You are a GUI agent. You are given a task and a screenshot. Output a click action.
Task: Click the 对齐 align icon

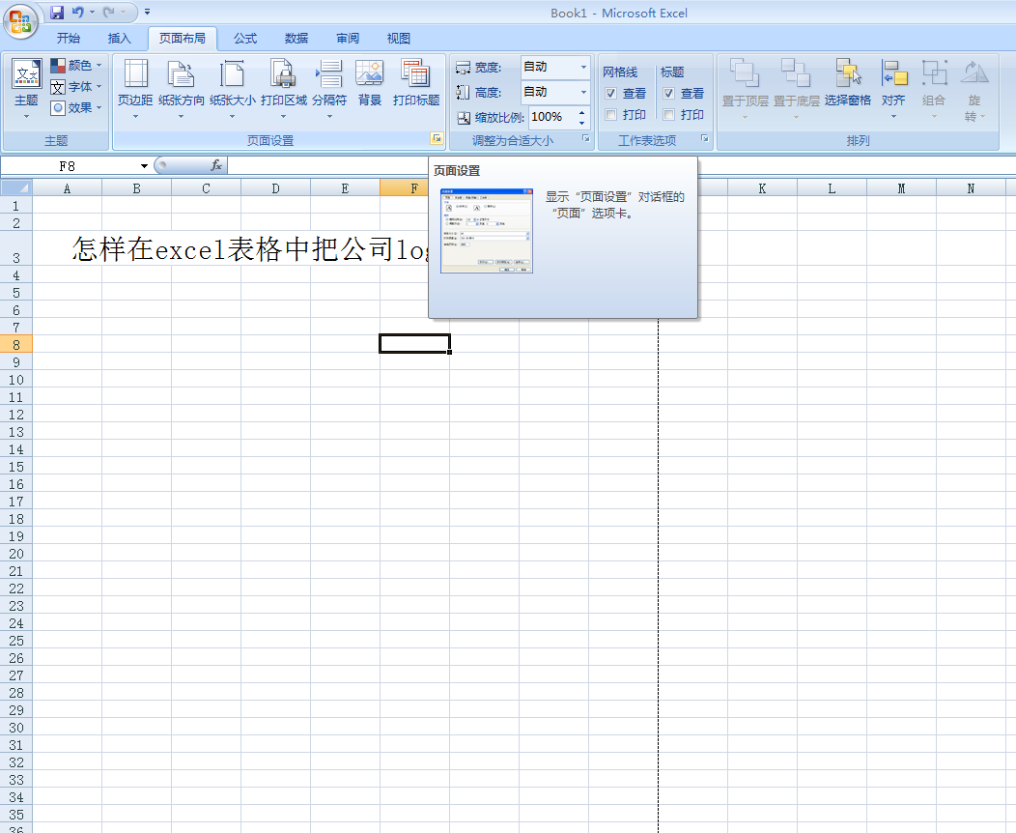(894, 72)
